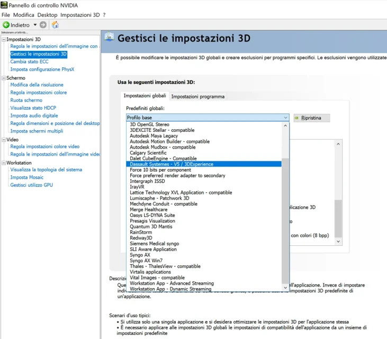Open Visualizza stato HDCP link
Screen dimensions: 387x339
point(33,108)
